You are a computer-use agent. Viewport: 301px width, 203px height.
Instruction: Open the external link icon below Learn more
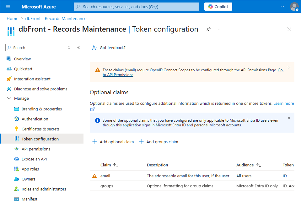92,109
